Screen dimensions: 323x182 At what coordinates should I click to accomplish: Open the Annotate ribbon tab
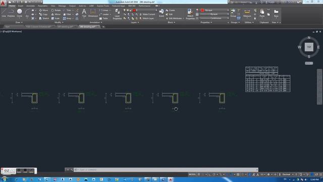click(30, 6)
